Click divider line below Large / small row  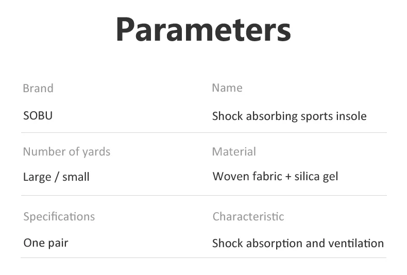203,196
